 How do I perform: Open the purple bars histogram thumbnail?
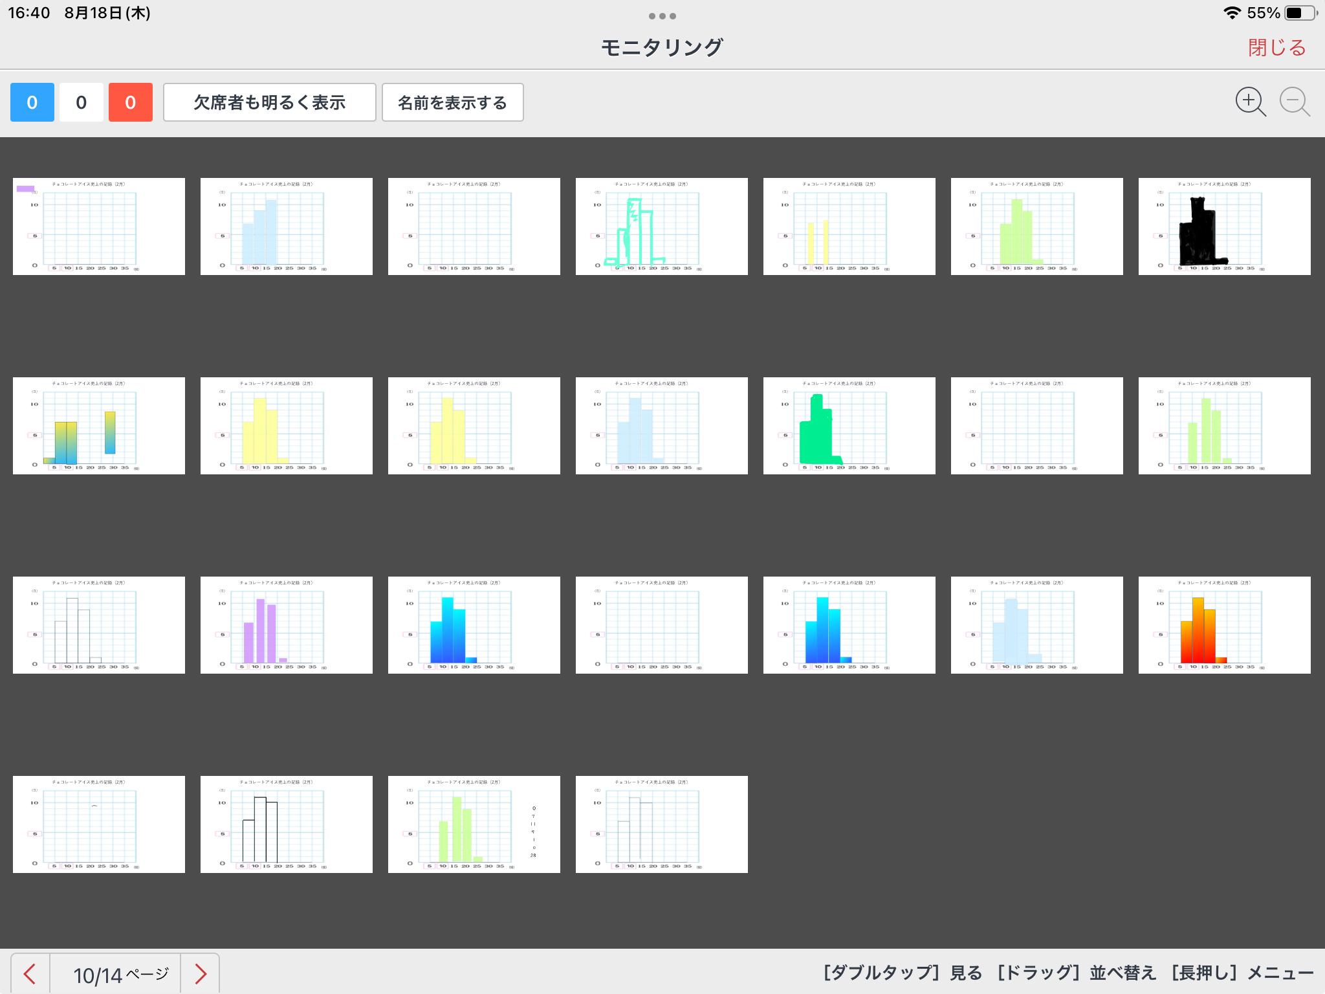coord(286,625)
